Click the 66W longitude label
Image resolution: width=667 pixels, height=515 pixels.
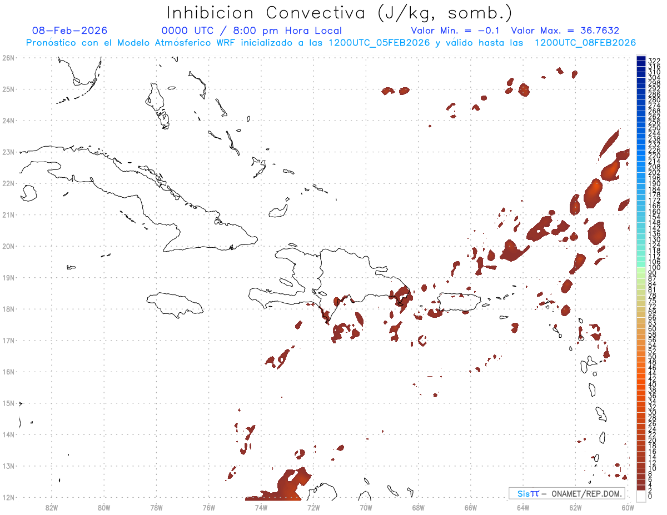471,507
